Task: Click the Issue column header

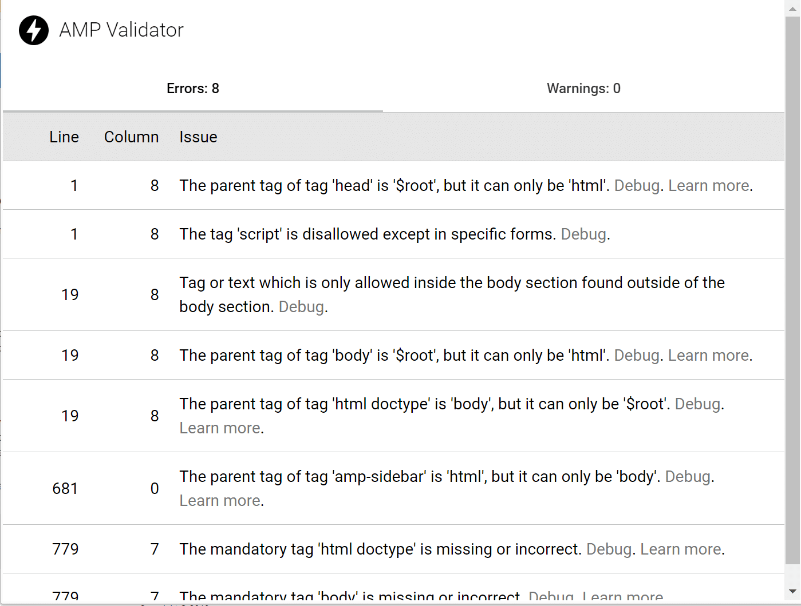Action: tap(198, 137)
